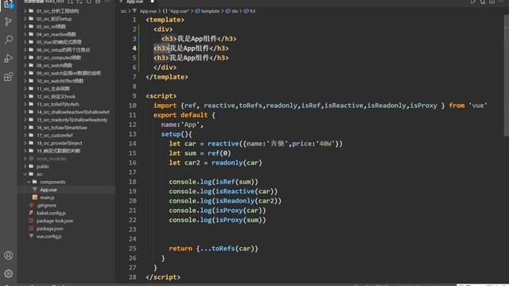Open the Source Control view

click(x=9, y=21)
